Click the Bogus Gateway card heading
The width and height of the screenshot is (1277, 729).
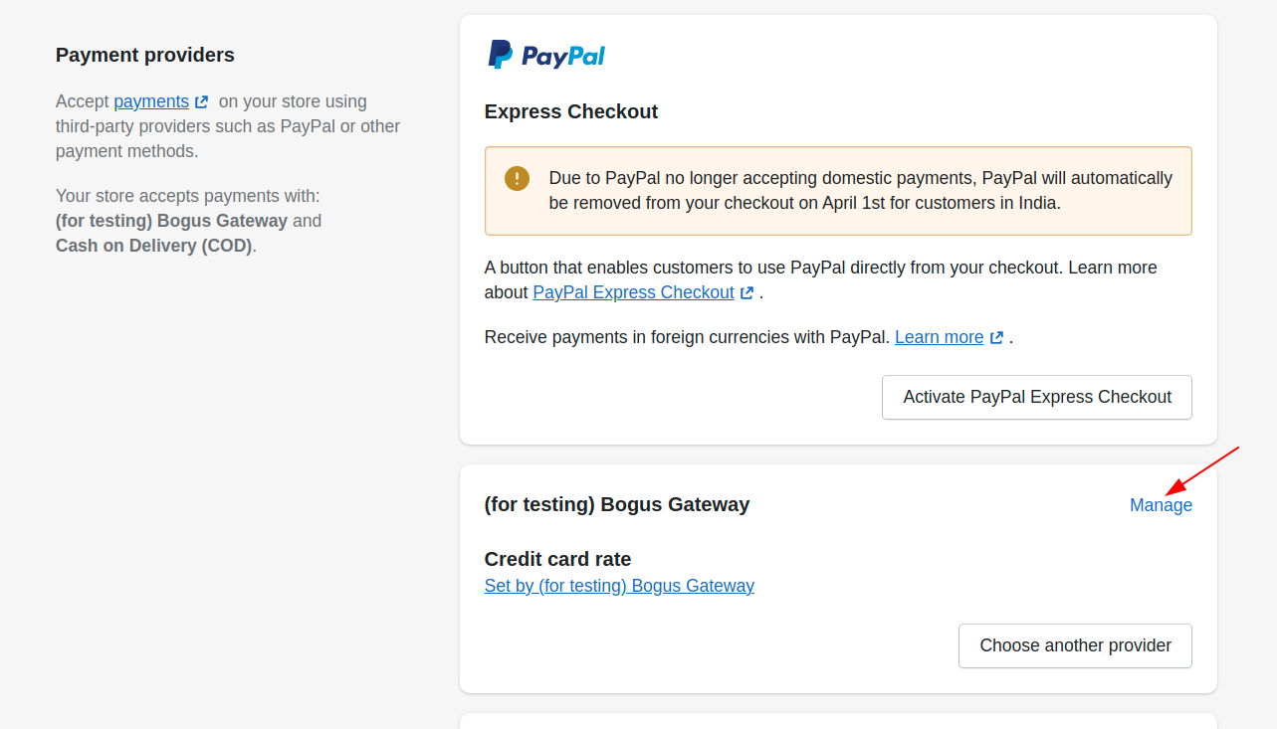click(x=617, y=504)
